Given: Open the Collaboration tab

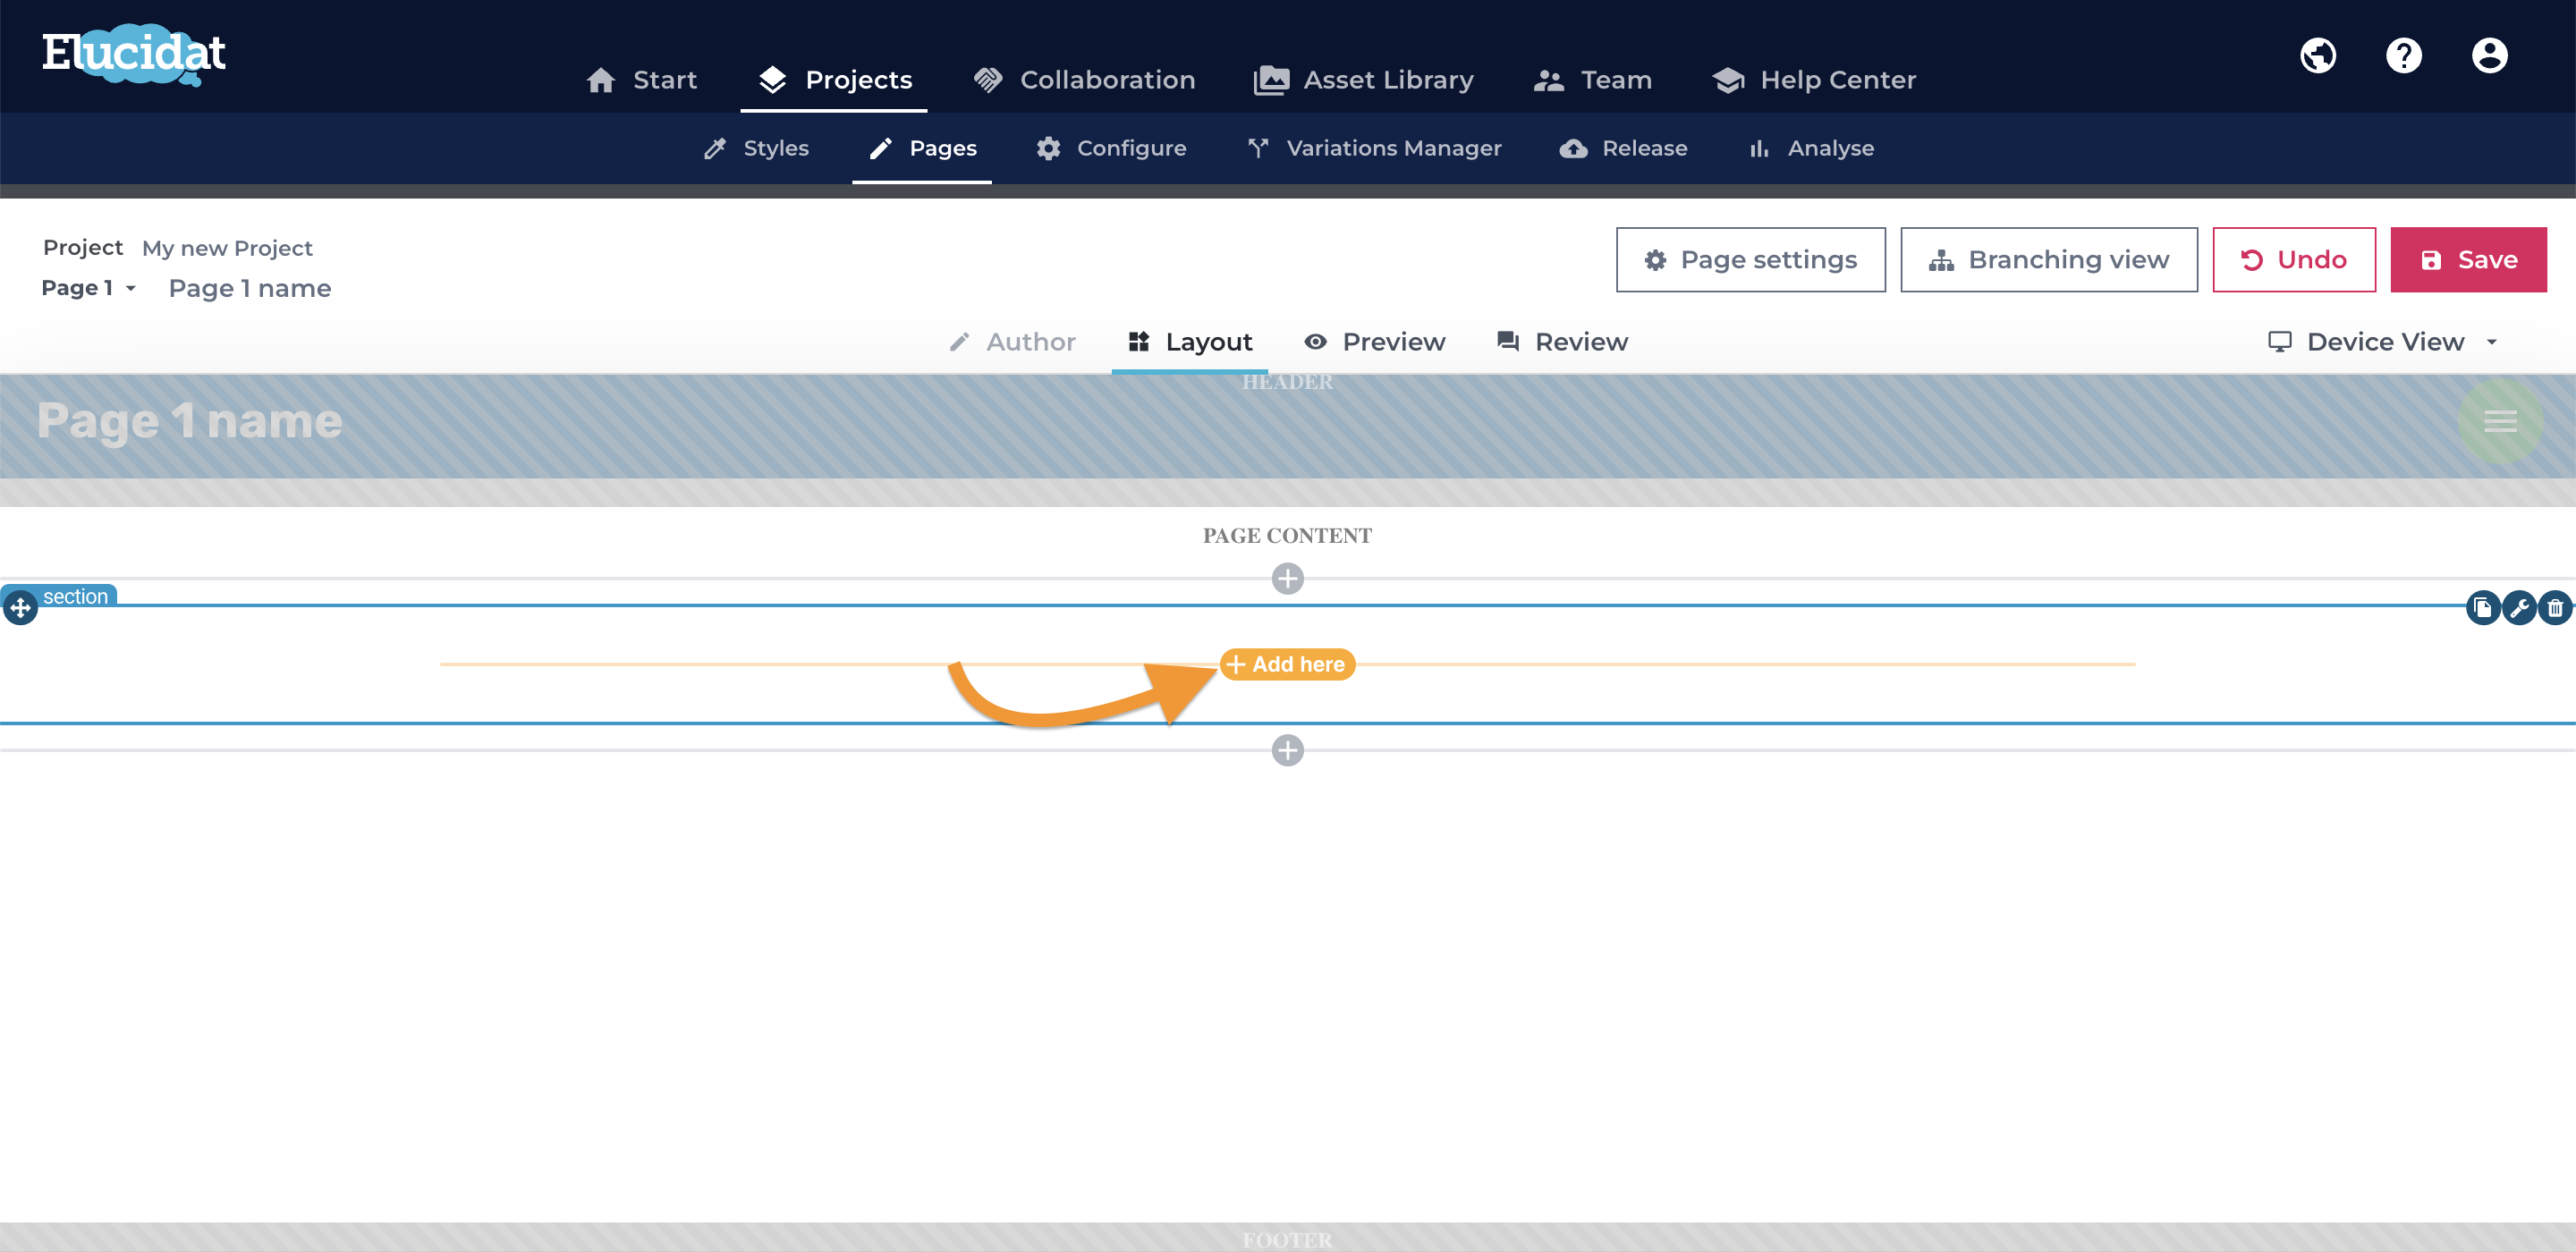Looking at the screenshot, I should point(1084,80).
